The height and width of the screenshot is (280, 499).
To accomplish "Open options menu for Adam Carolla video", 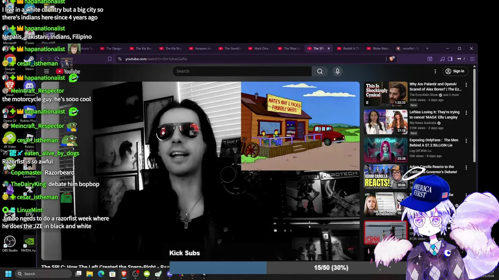I will (x=466, y=168).
